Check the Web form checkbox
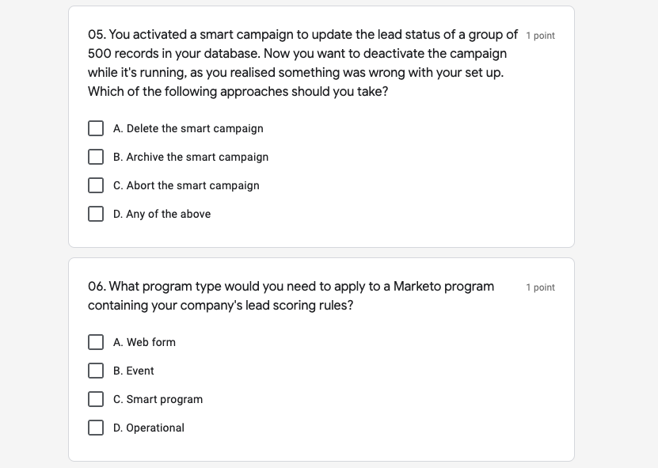The height and width of the screenshot is (468, 658). click(x=96, y=342)
